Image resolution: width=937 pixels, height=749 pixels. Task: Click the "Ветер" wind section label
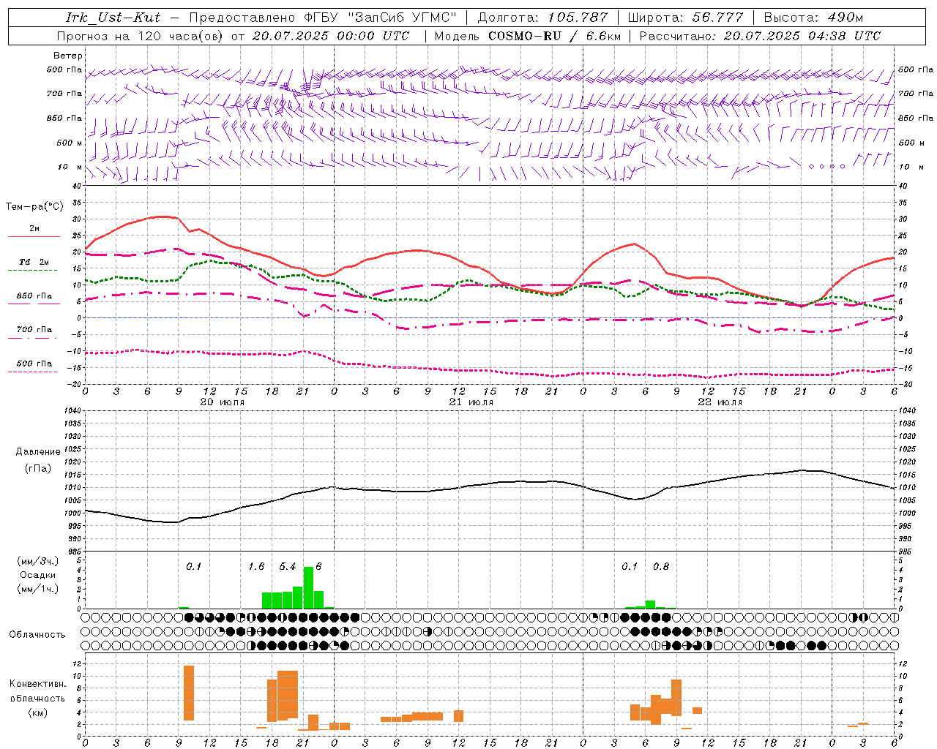click(67, 56)
